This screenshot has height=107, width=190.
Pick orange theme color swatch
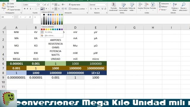(x=53, y=15)
